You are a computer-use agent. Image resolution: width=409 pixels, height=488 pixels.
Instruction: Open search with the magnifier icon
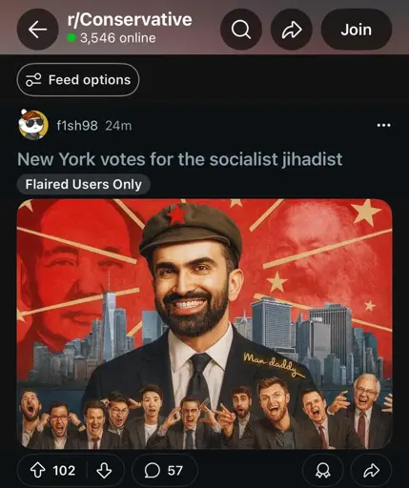(x=241, y=30)
